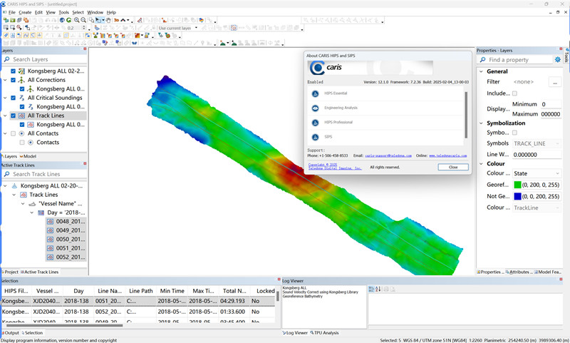Collapse the General properties section
Viewport: 570px width, 343px height.
tap(481, 71)
